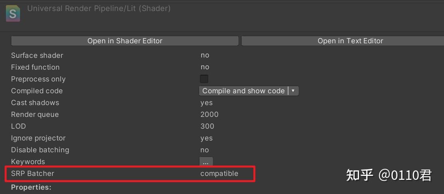Image resolution: width=444 pixels, height=194 pixels.
Task: Click the SRP Batcher label
Action: (x=33, y=174)
